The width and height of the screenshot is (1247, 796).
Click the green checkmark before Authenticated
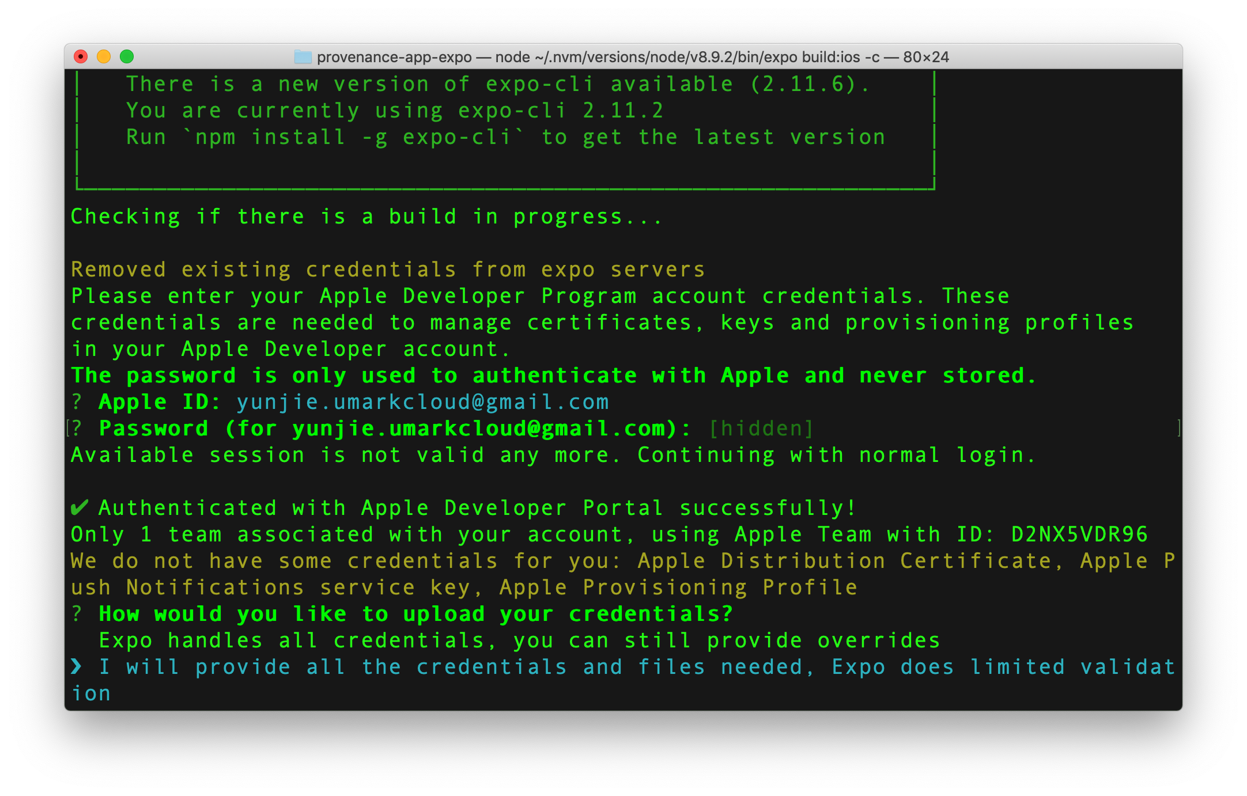79,507
